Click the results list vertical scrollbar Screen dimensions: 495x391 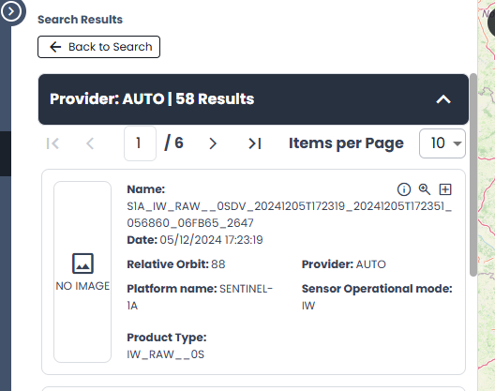tap(472, 174)
